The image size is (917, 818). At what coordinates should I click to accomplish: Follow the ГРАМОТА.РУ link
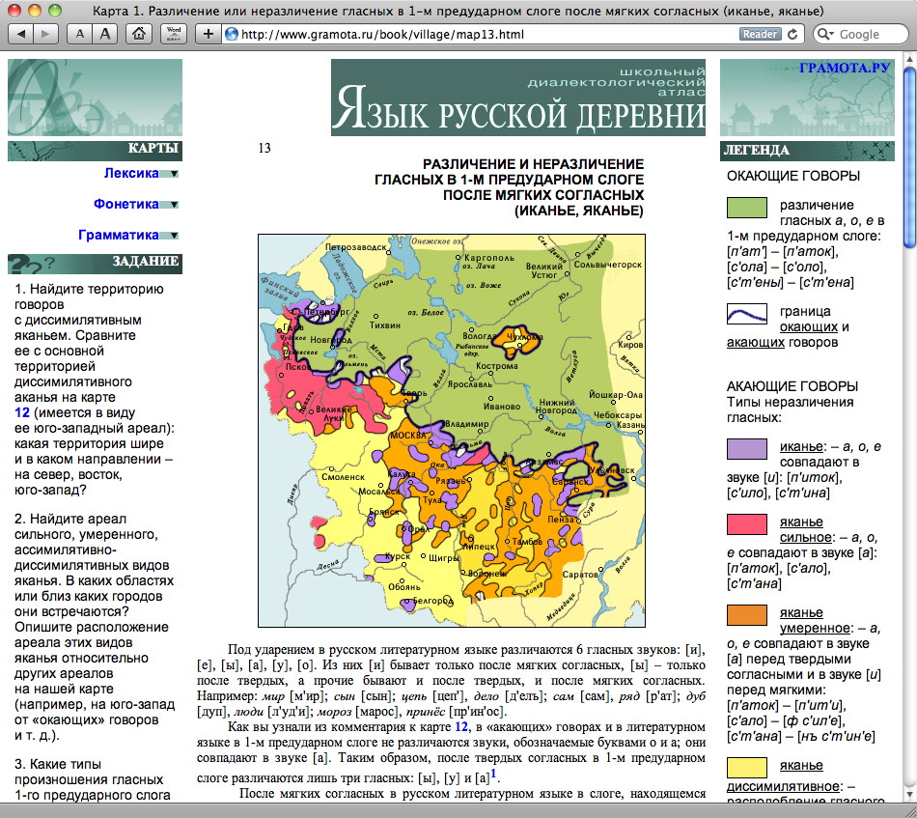tap(845, 68)
